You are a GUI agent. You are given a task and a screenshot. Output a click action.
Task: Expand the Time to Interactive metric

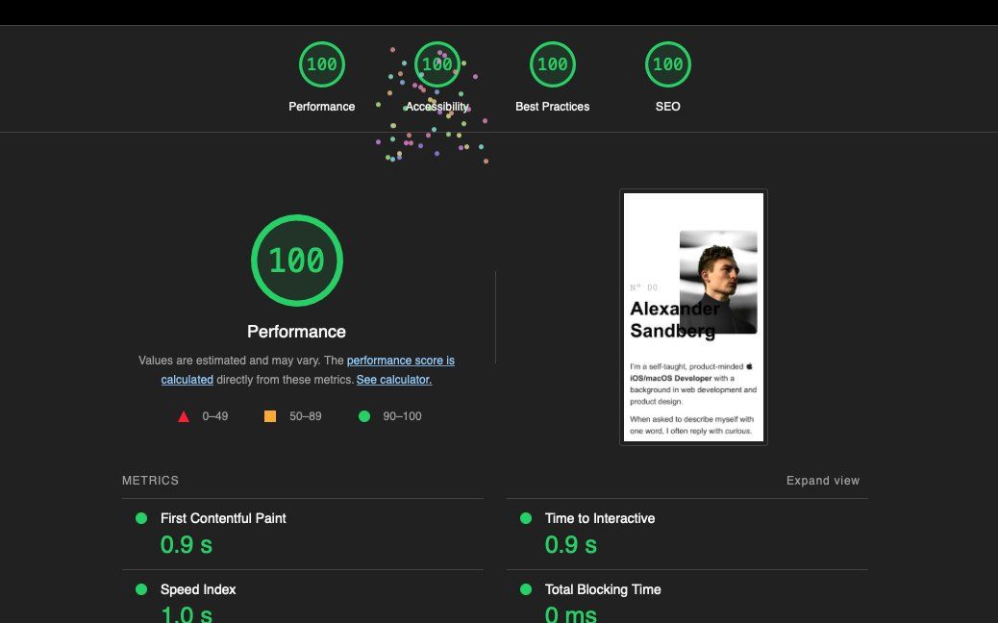600,518
